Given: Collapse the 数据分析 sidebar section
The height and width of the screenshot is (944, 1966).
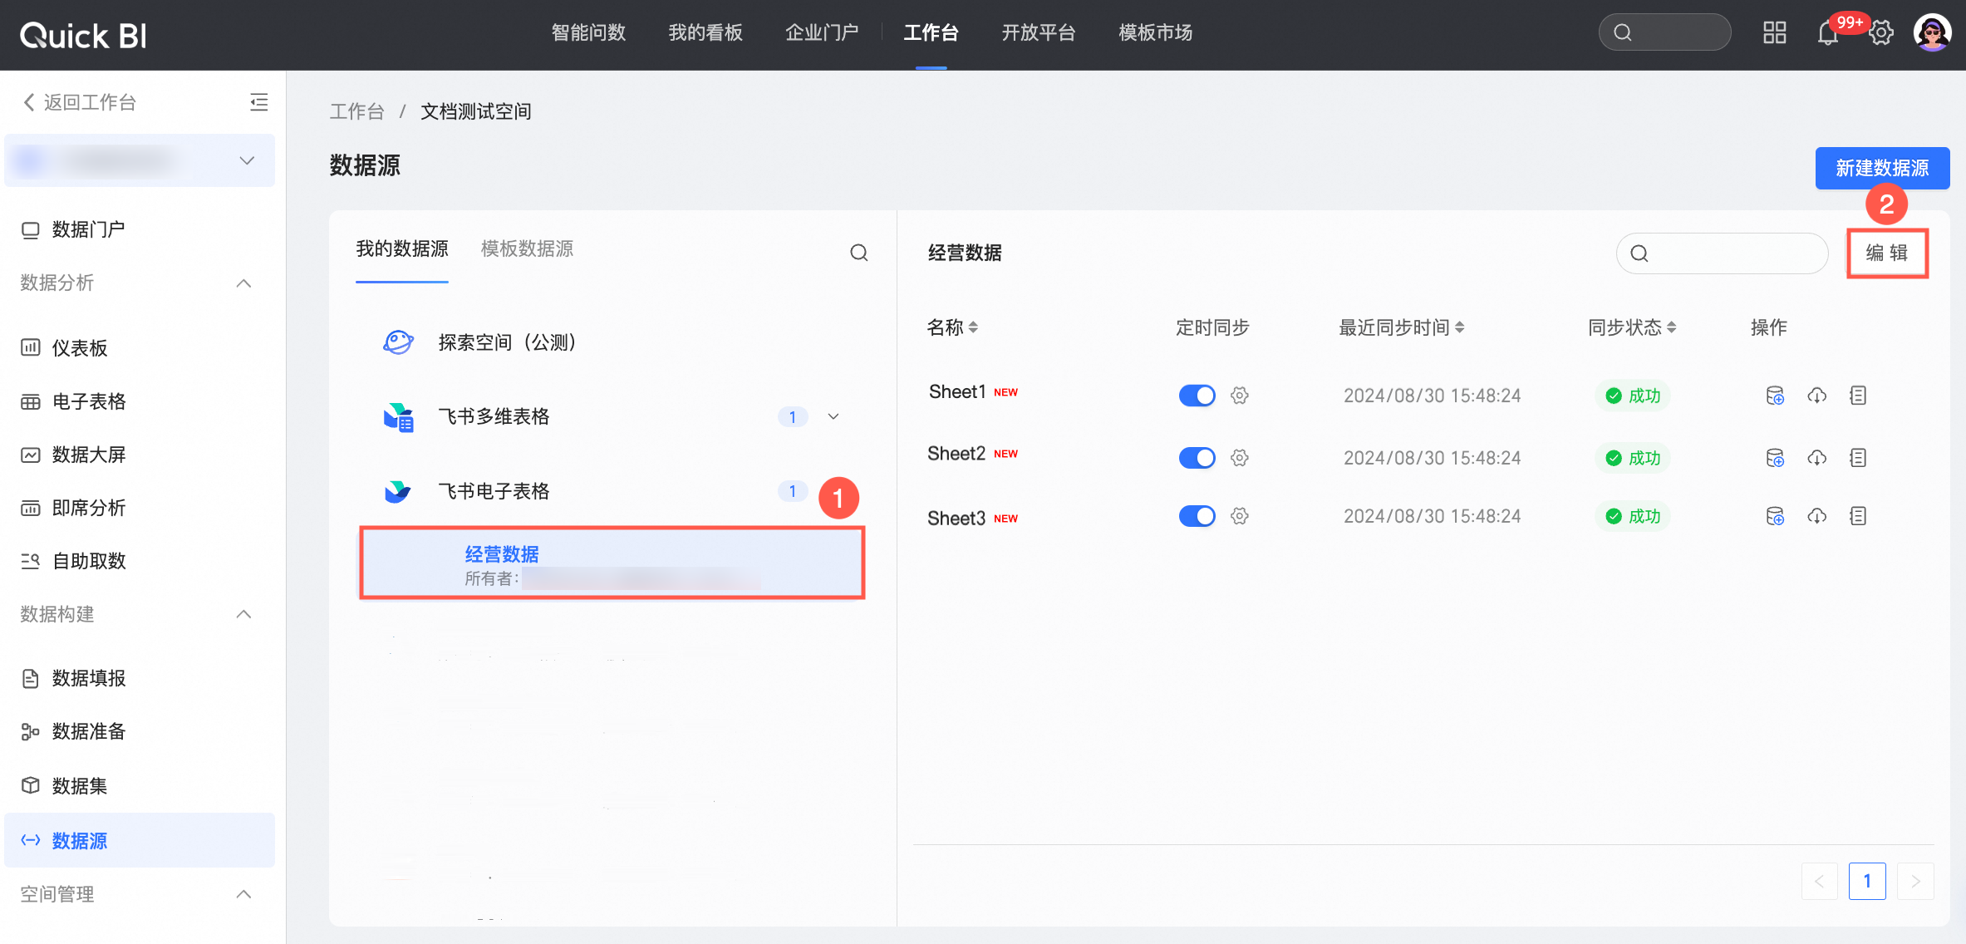Looking at the screenshot, I should (243, 283).
